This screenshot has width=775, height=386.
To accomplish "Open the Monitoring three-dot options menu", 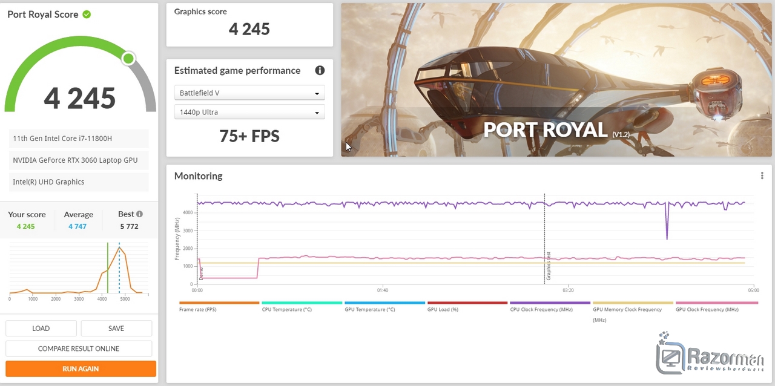I will tap(762, 175).
